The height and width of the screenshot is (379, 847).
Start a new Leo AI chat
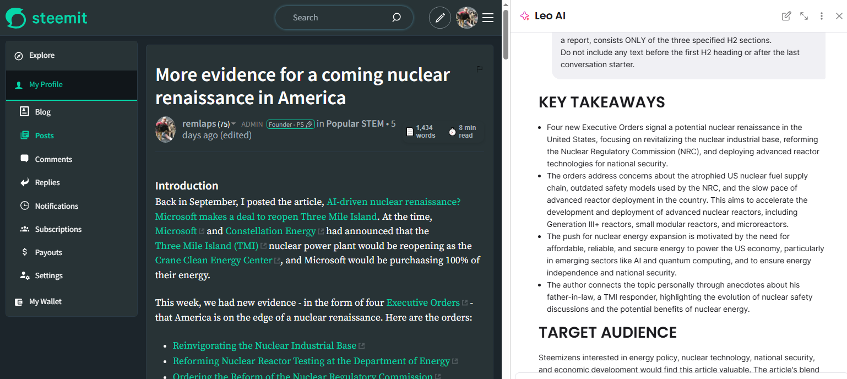tap(786, 16)
